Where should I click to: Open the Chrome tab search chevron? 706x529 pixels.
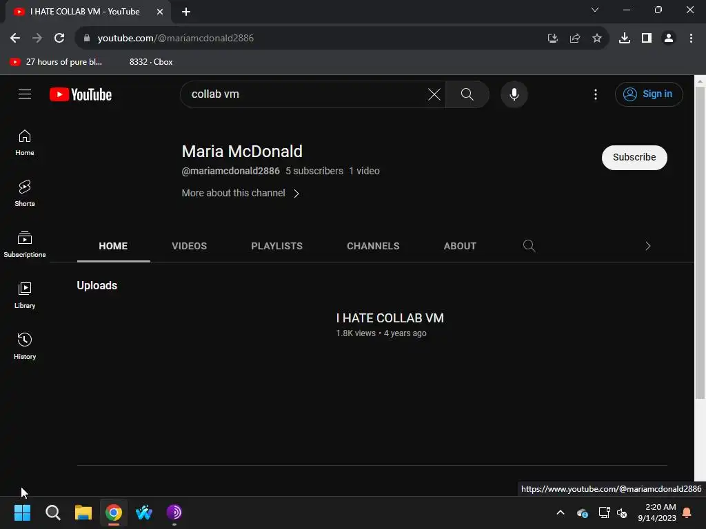point(595,10)
